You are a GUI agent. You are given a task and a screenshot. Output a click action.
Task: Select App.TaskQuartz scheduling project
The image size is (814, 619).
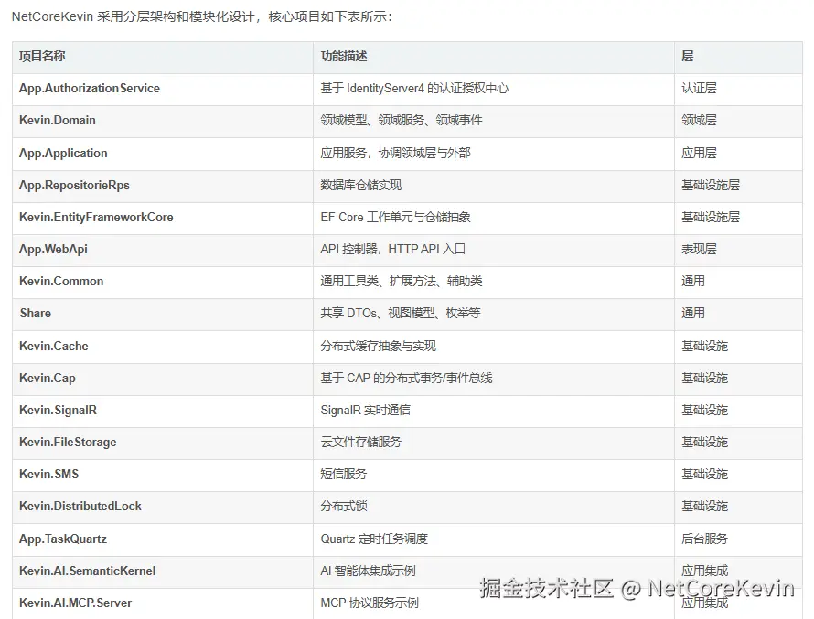[61, 539]
